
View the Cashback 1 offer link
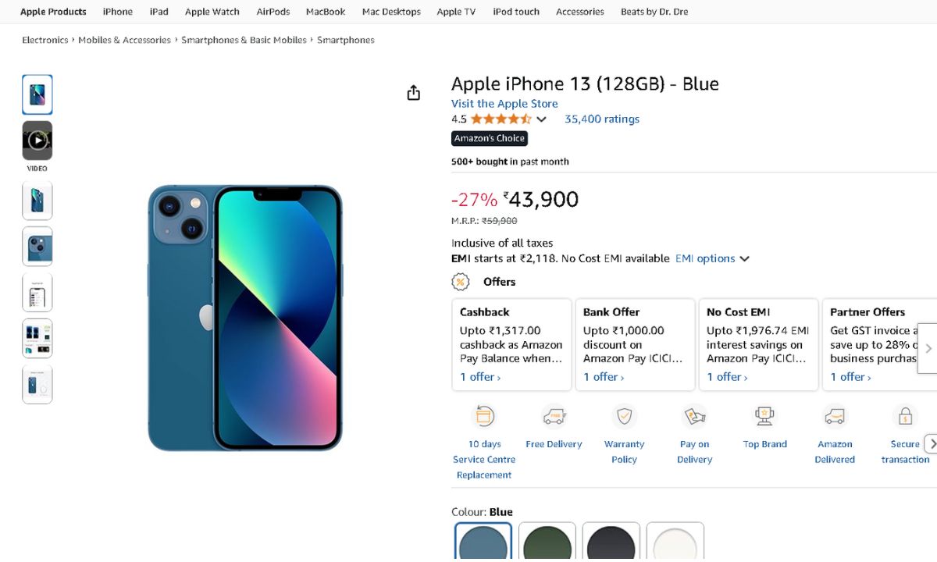pyautogui.click(x=480, y=377)
